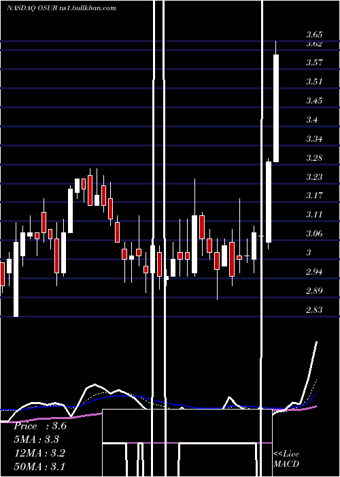Image resolution: width=340 pixels, height=477 pixels.
Task: Click the 5MA : 3.3 readout
Action: pos(37,440)
